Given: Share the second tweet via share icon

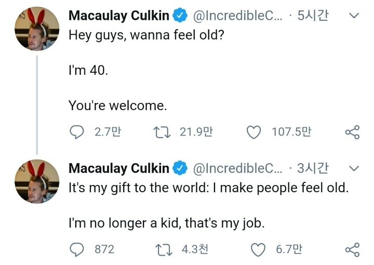Looking at the screenshot, I should click(352, 250).
